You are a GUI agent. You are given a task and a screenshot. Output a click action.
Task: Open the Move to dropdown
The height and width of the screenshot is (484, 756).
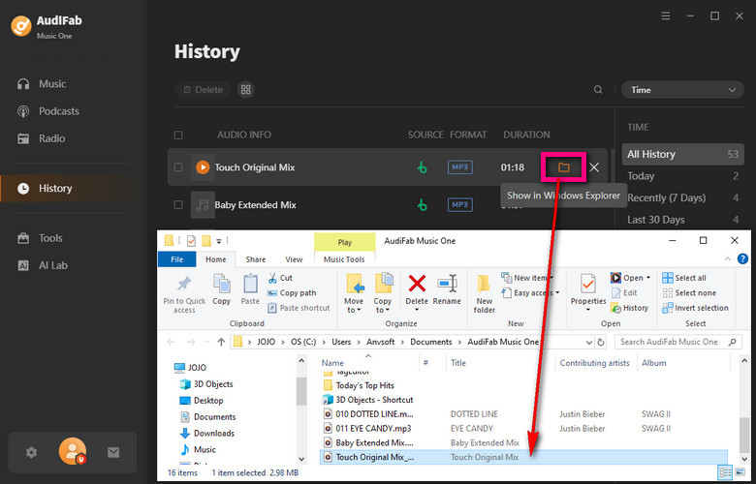pos(355,293)
